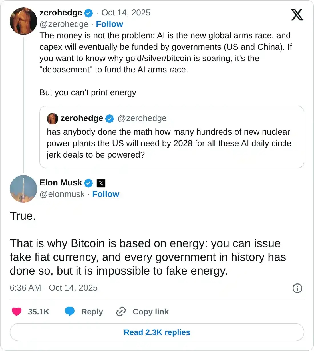Viewport: 314px width, 351px height.
Task: Open the info circle icon near timestamp
Action: click(x=297, y=288)
